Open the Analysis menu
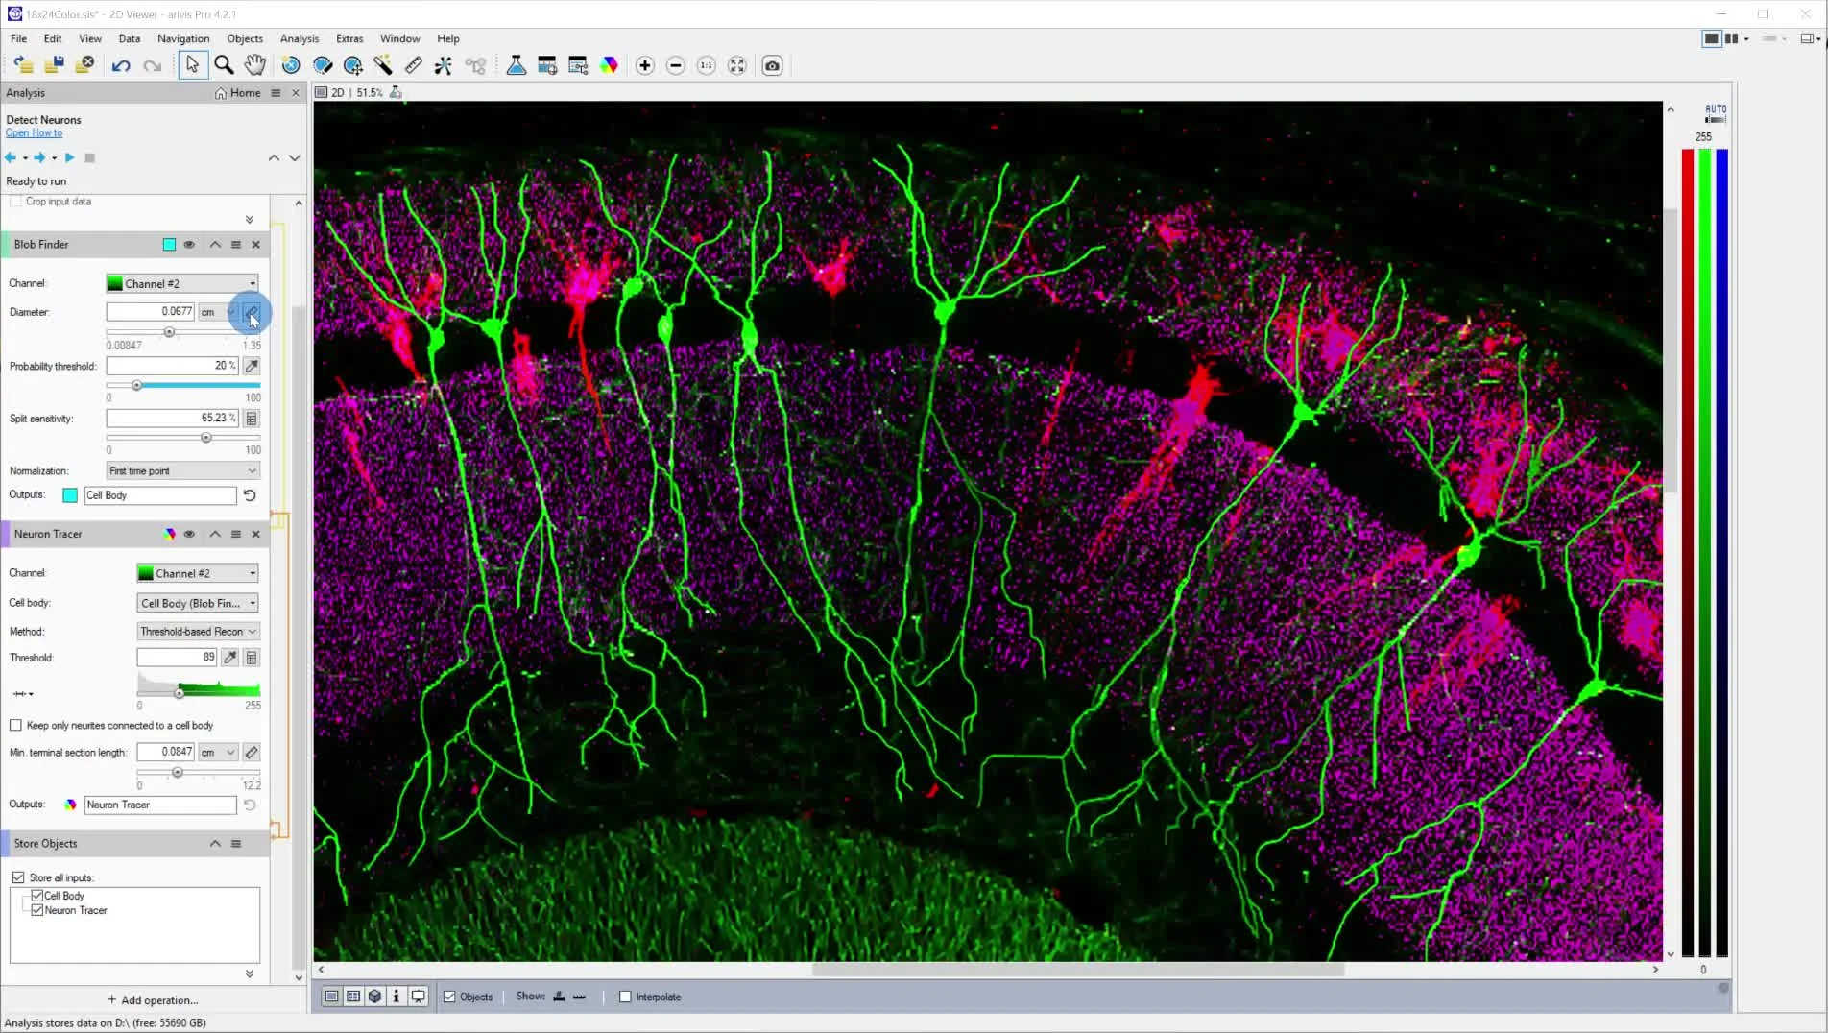Viewport: 1828px width, 1033px height. (300, 38)
